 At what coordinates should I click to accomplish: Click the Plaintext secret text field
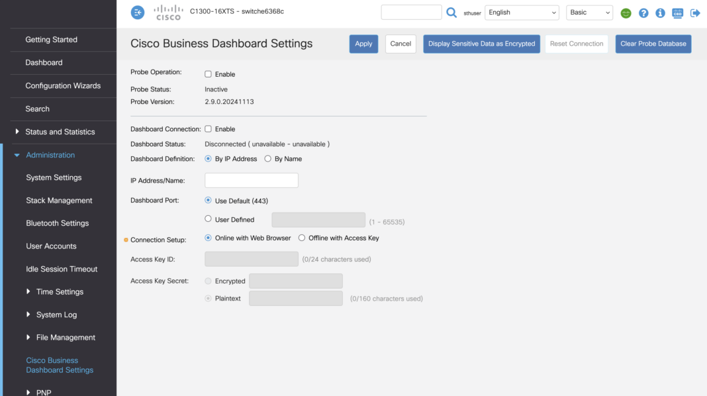[x=296, y=299]
